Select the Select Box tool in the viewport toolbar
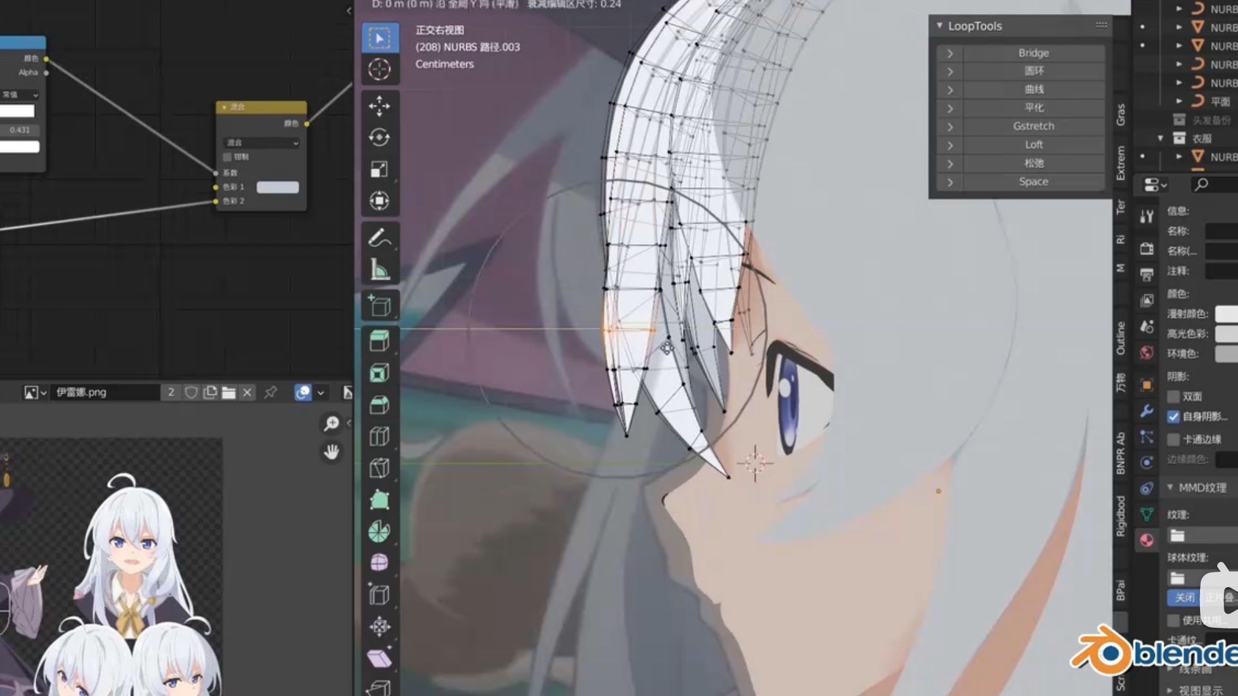1238x696 pixels. (379, 38)
